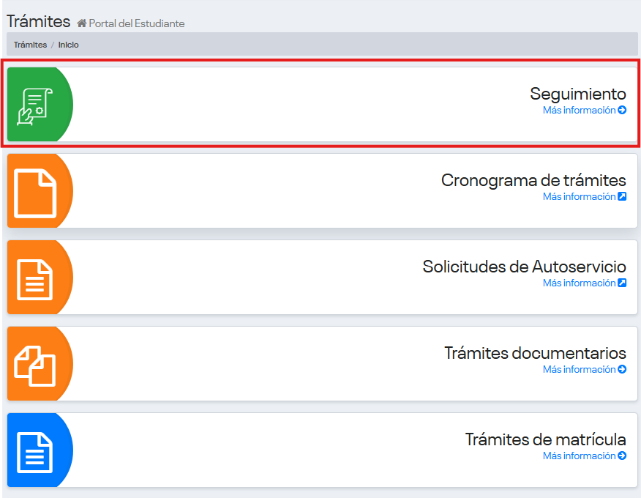Click the circled arrow icon under Seguimiento
Viewport: 641px width, 498px height.
click(622, 111)
